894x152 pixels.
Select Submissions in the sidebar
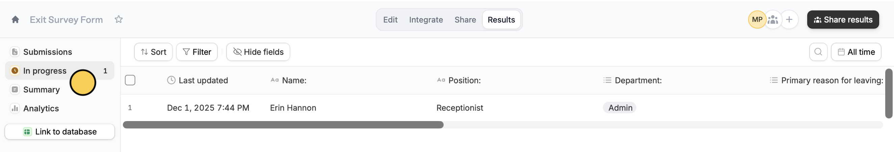(48, 52)
